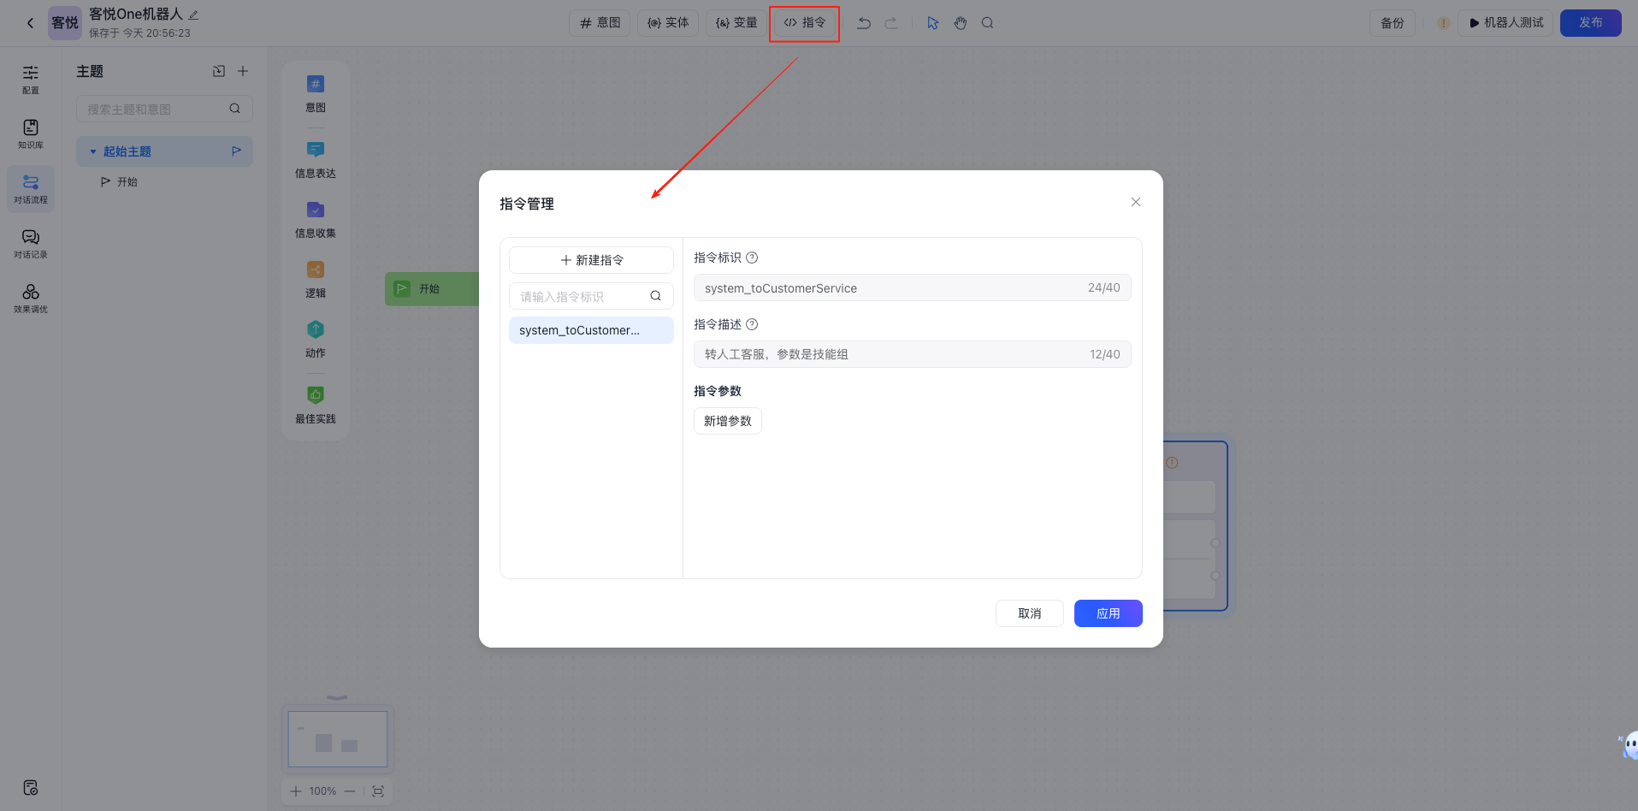Screen dimensions: 1638x811
Task: Collapse the 起始主题 tree node
Action: [x=93, y=151]
